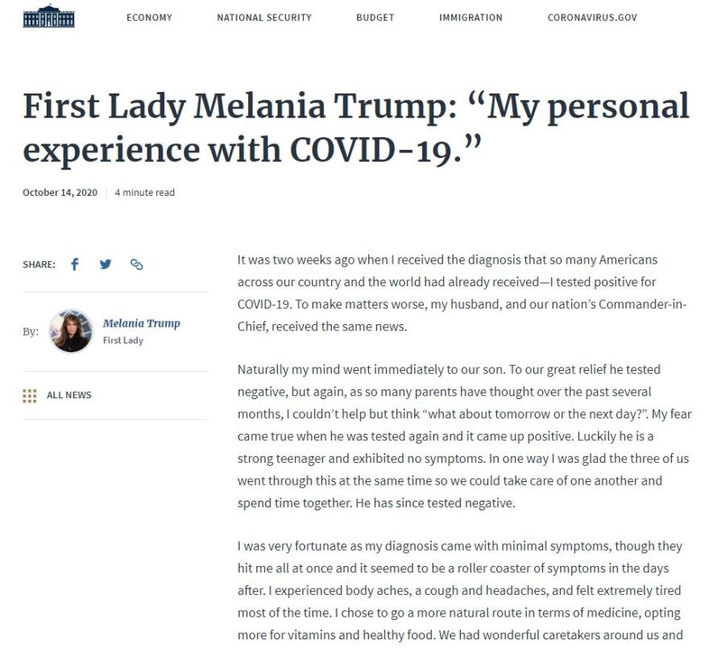Share article via Twitter icon
The image size is (709, 649).
tap(106, 264)
